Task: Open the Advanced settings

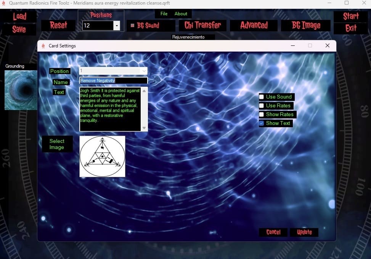Action: (254, 25)
